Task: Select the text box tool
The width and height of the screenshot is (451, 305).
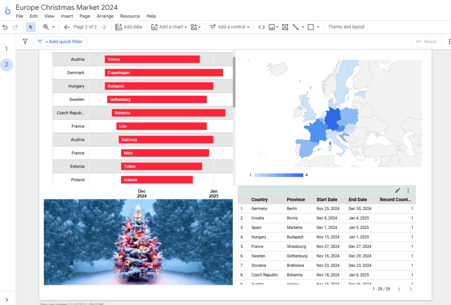Action: [x=285, y=27]
